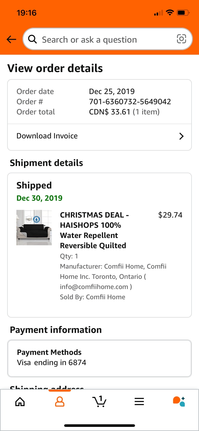199x431 pixels.
Task: Select the Payment Methods card
Action: click(99, 358)
